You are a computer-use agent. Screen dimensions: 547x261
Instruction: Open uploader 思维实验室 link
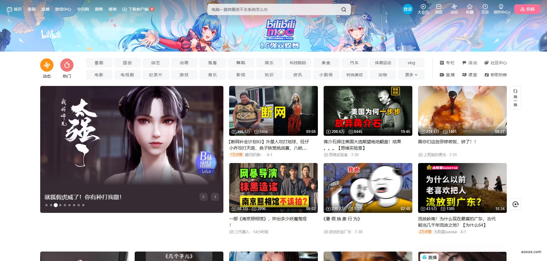pyautogui.click(x=338, y=155)
